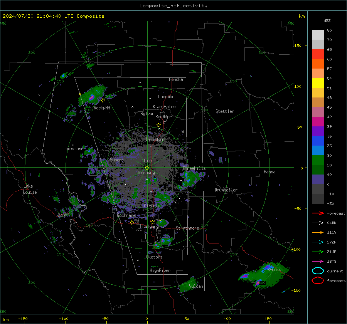
Task: Click the forecast label beside the red arrow
Action: pos(336,213)
